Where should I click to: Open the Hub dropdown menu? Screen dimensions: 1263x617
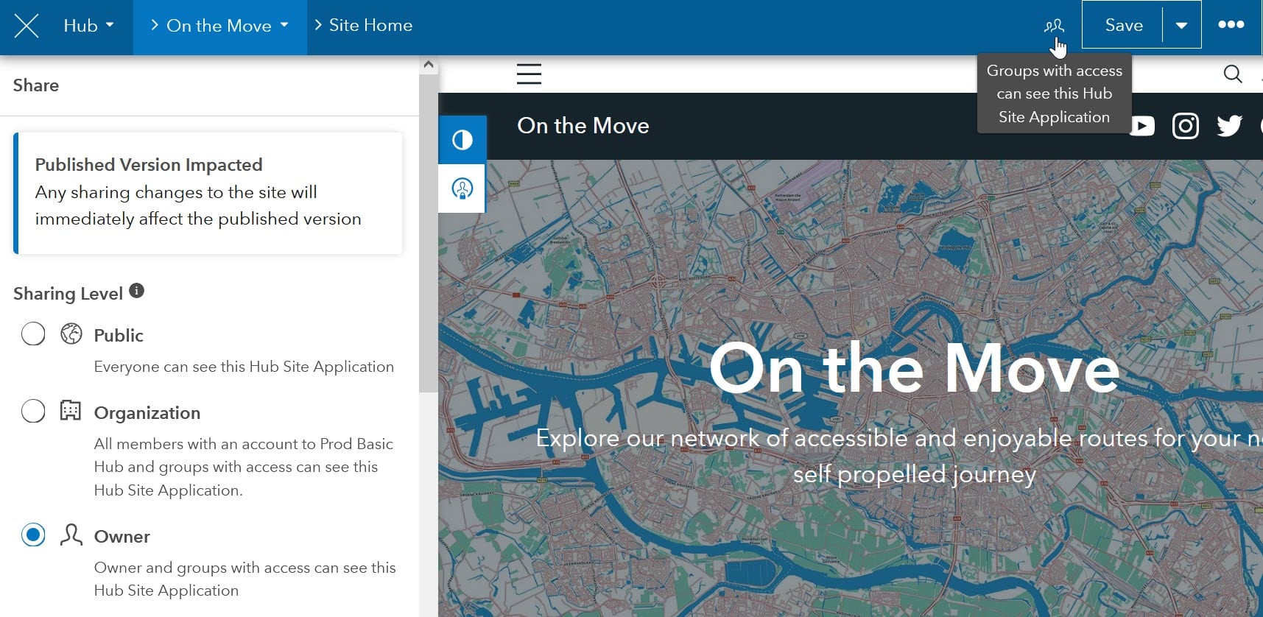[88, 26]
